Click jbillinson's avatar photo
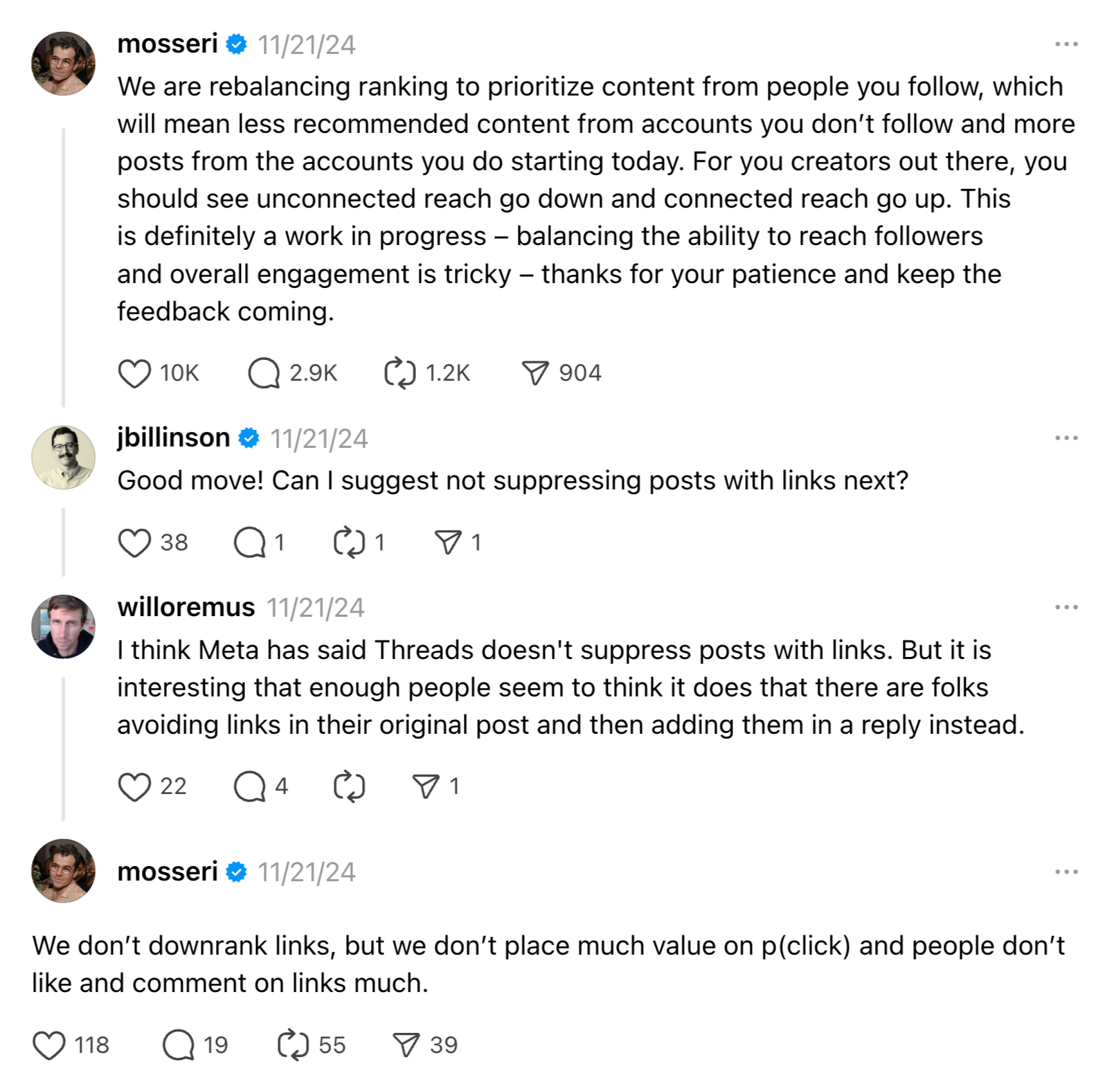The image size is (1116, 1080). click(63, 458)
